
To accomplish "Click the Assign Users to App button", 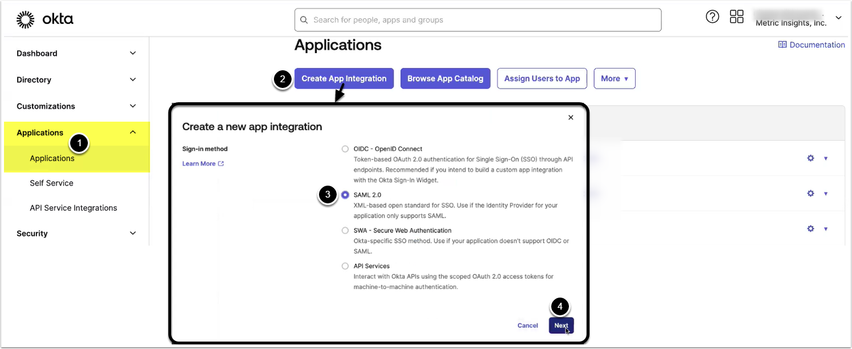I will [x=542, y=79].
